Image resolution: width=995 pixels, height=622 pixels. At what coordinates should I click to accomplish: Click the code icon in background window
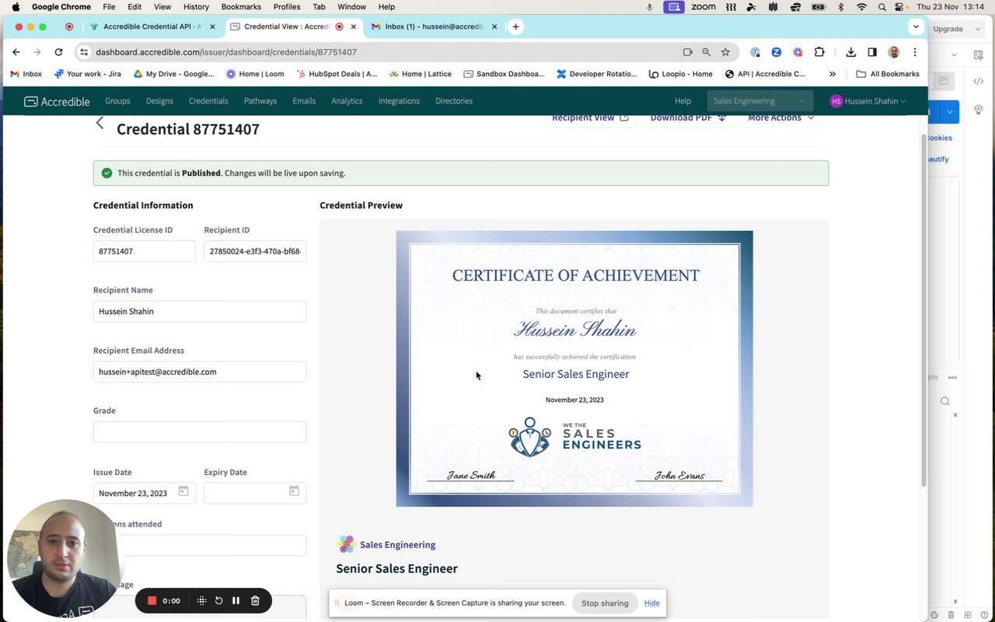pos(978,81)
